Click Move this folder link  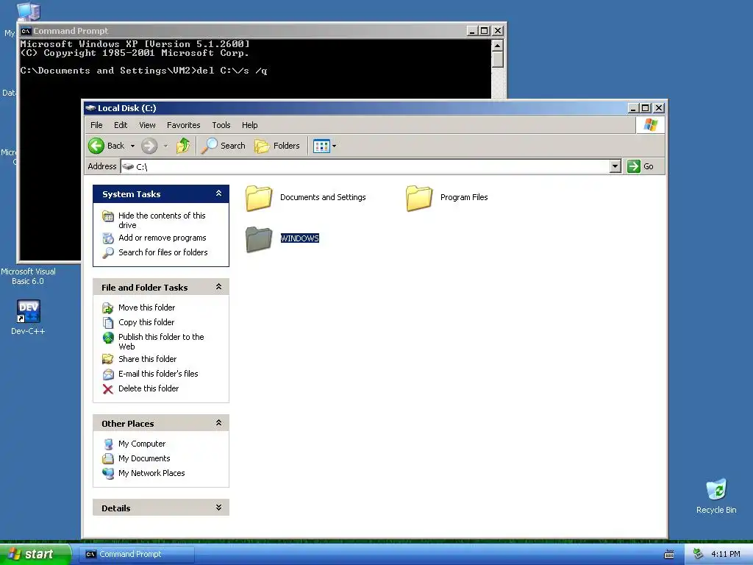(146, 308)
